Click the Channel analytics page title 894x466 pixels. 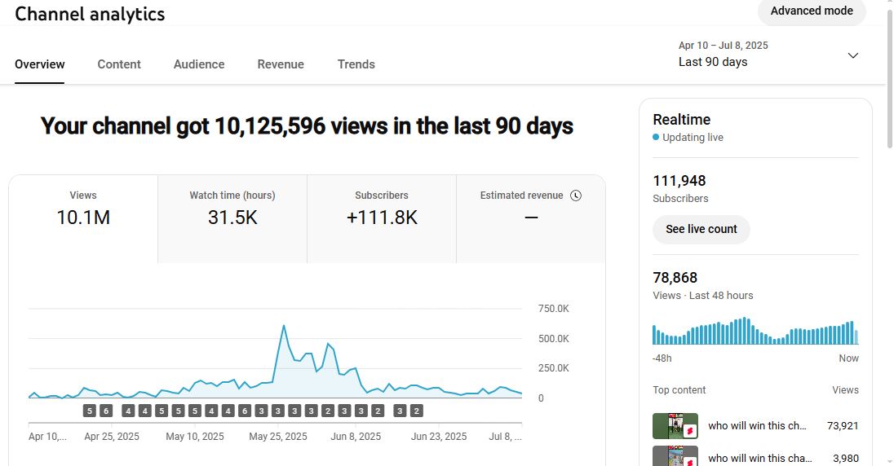click(x=90, y=14)
